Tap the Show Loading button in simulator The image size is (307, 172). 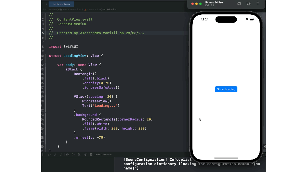coord(226,89)
